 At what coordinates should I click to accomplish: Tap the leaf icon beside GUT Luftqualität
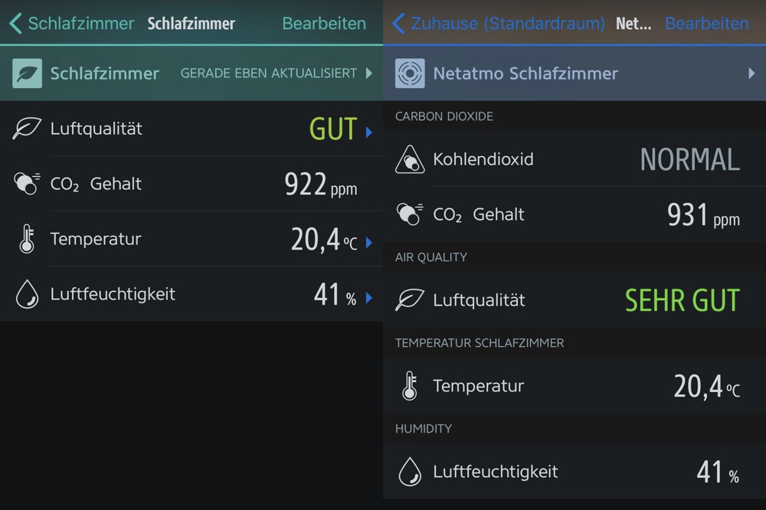[27, 129]
